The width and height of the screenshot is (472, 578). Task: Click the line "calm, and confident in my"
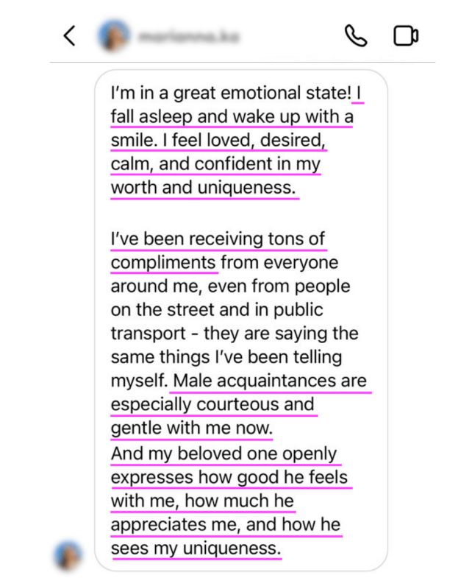(x=215, y=163)
